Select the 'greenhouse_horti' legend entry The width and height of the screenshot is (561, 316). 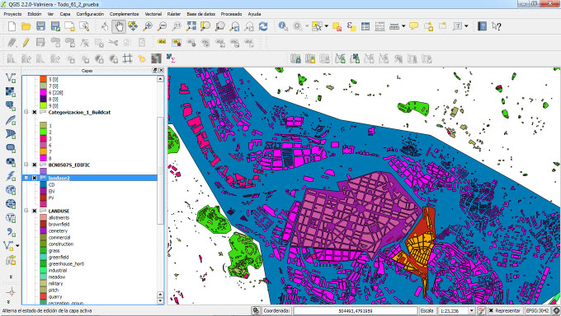click(x=66, y=263)
